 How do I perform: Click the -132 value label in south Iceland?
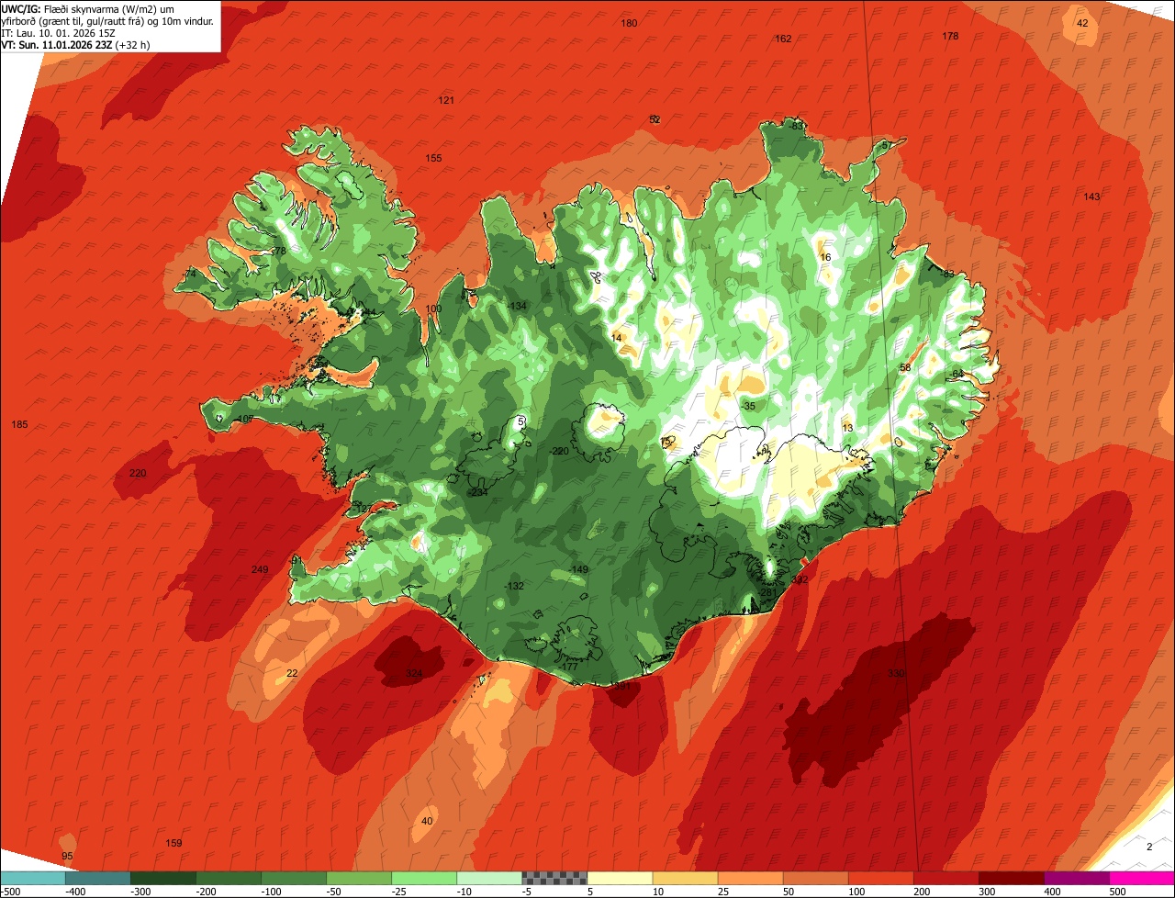pyautogui.click(x=514, y=586)
